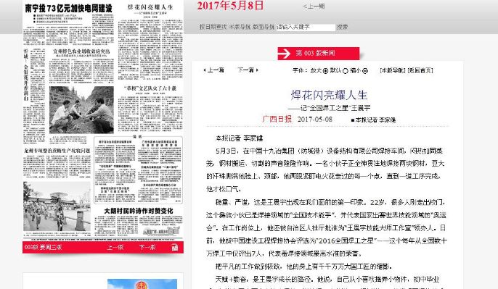Click the PDF icon on red page bar

[x=175, y=248]
